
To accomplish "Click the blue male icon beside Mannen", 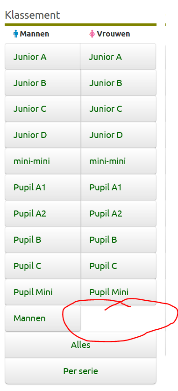I will [x=16, y=34].
